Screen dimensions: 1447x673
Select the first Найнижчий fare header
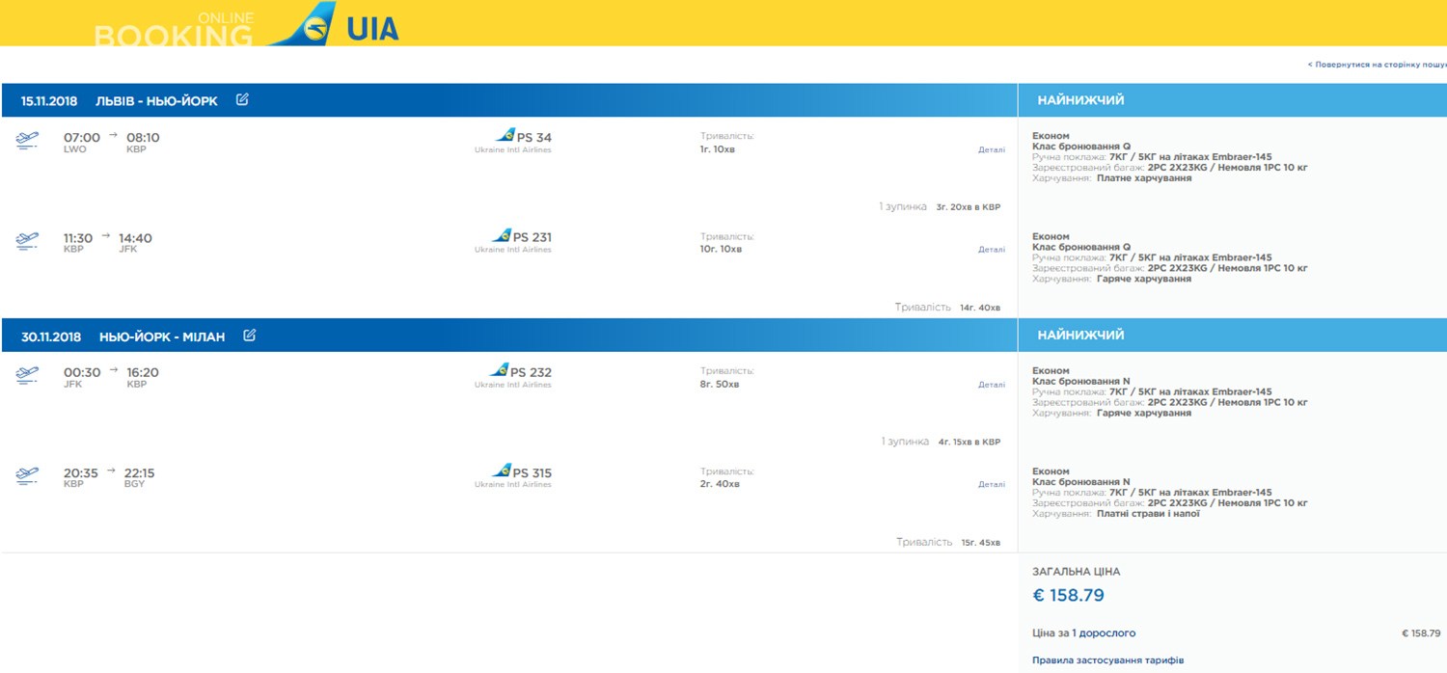1080,100
